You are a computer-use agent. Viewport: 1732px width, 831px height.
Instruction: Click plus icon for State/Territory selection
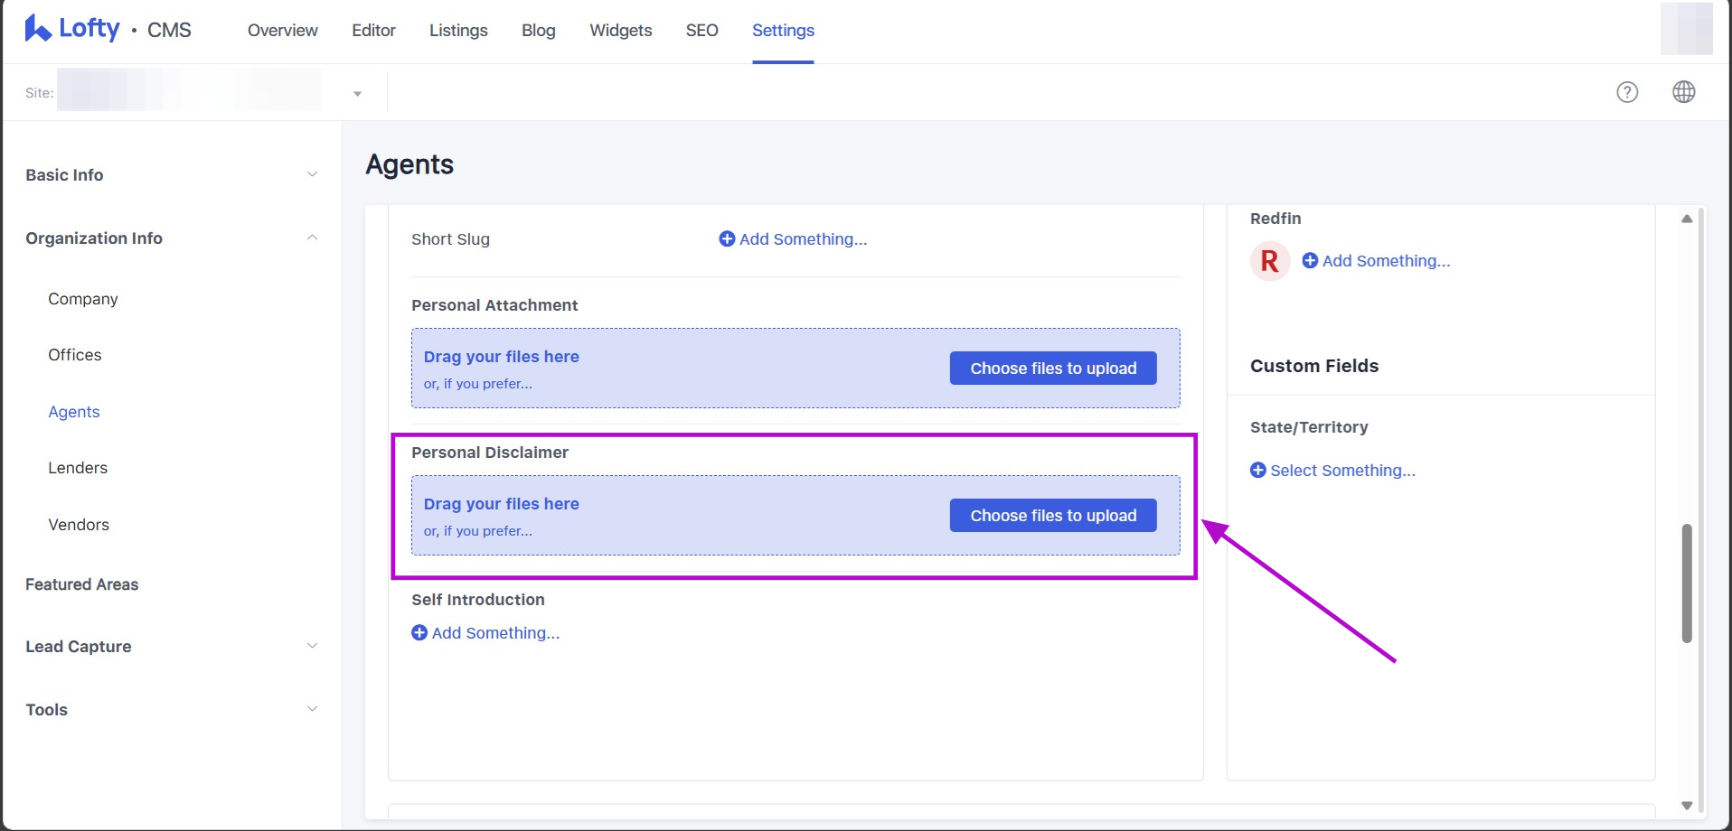tap(1258, 471)
